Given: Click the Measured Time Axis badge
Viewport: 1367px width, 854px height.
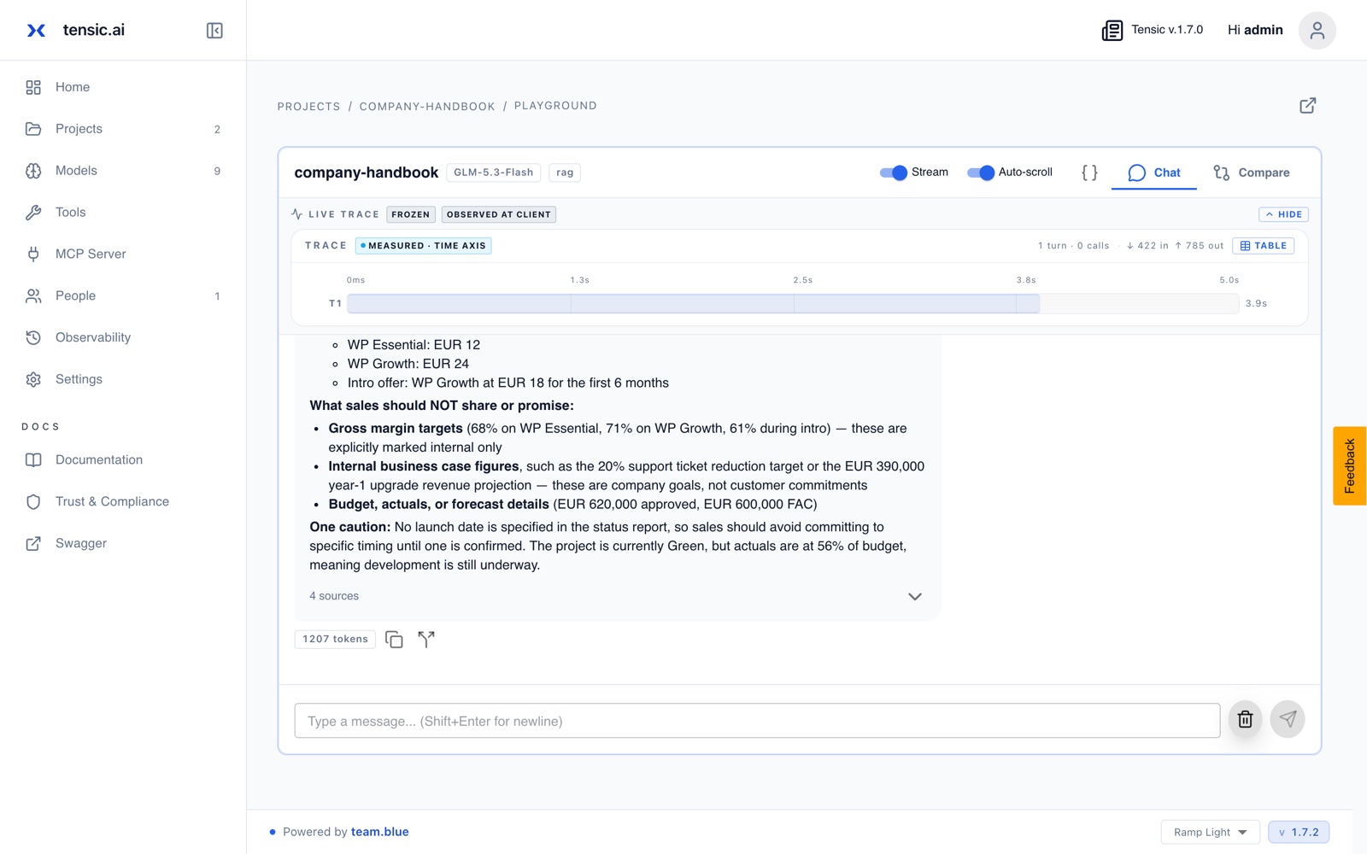Looking at the screenshot, I should (423, 246).
